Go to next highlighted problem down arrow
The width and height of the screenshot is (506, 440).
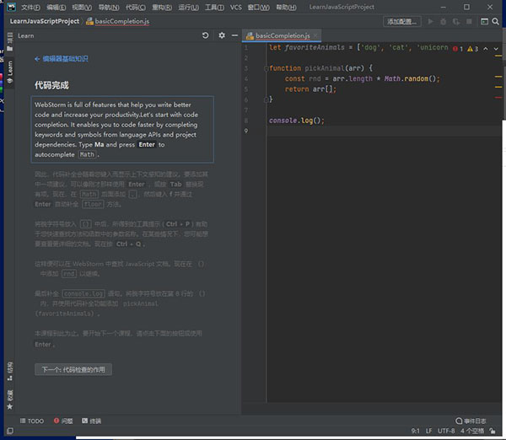coord(496,49)
